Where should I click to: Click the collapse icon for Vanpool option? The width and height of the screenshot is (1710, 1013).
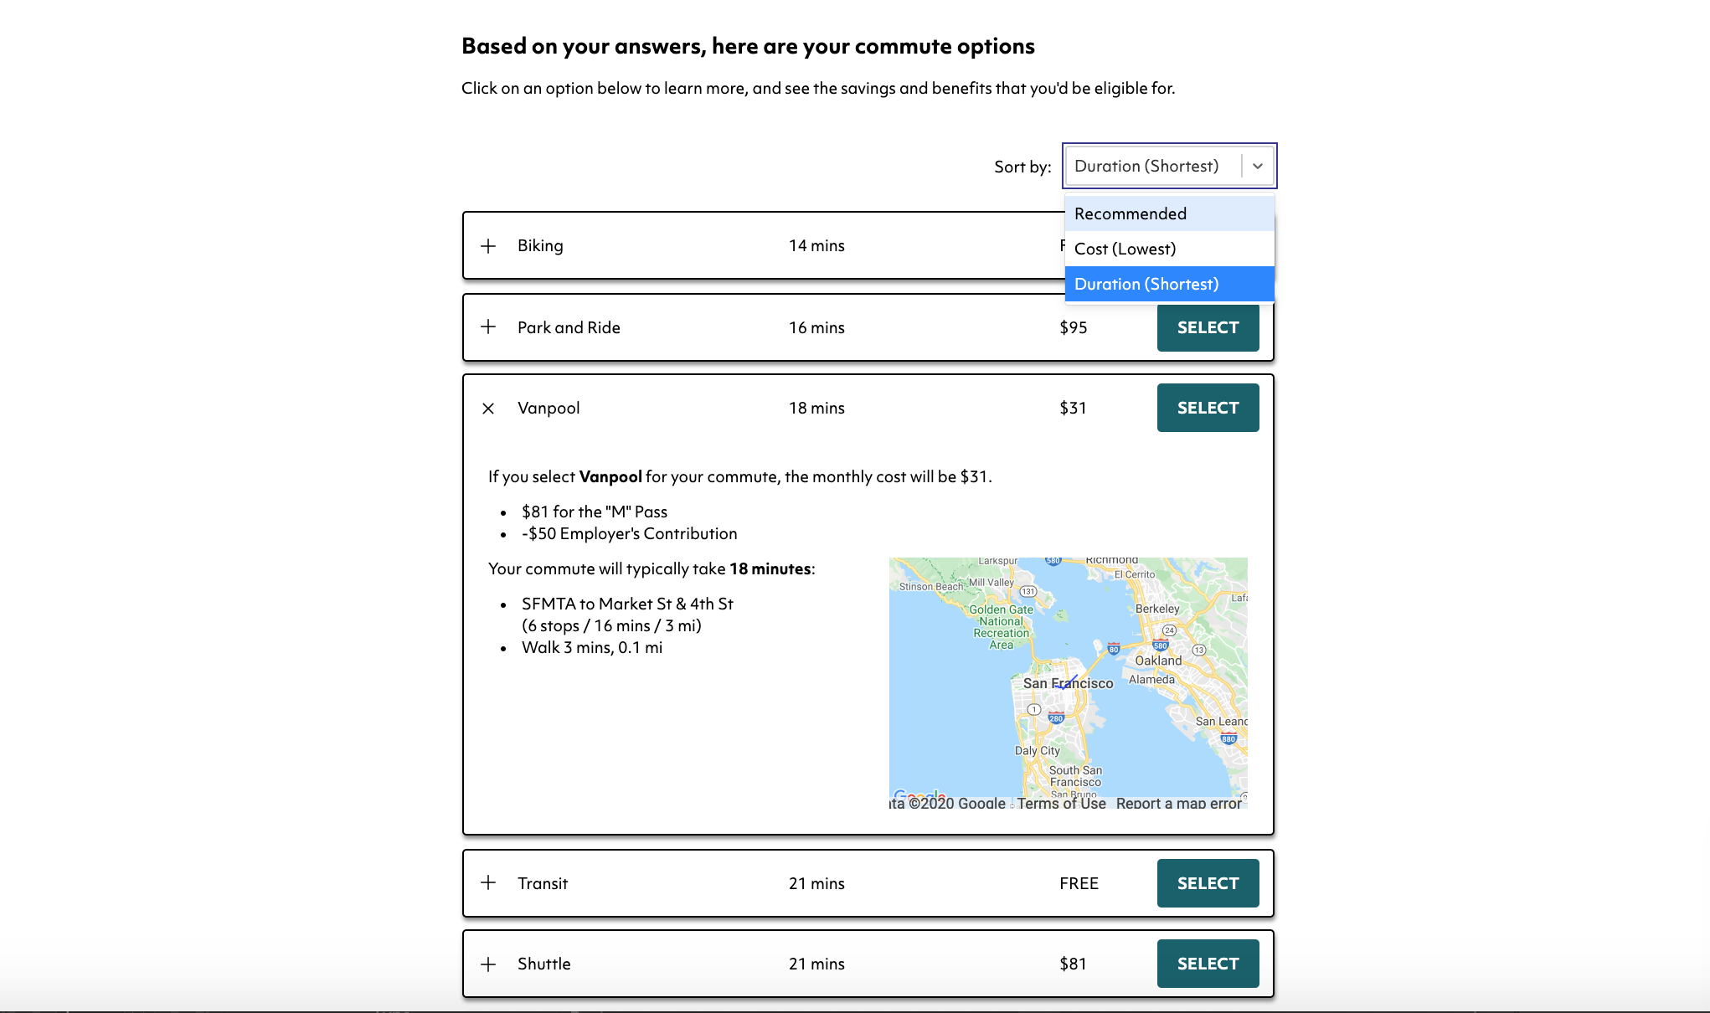click(488, 408)
